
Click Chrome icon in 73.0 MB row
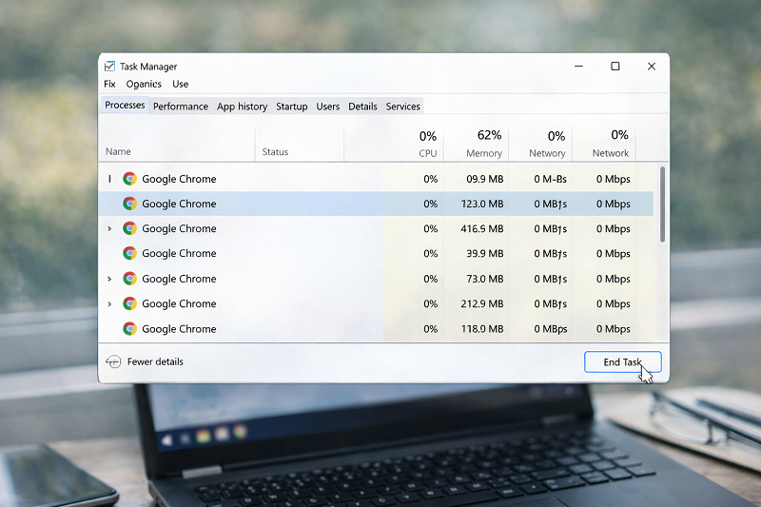[129, 279]
